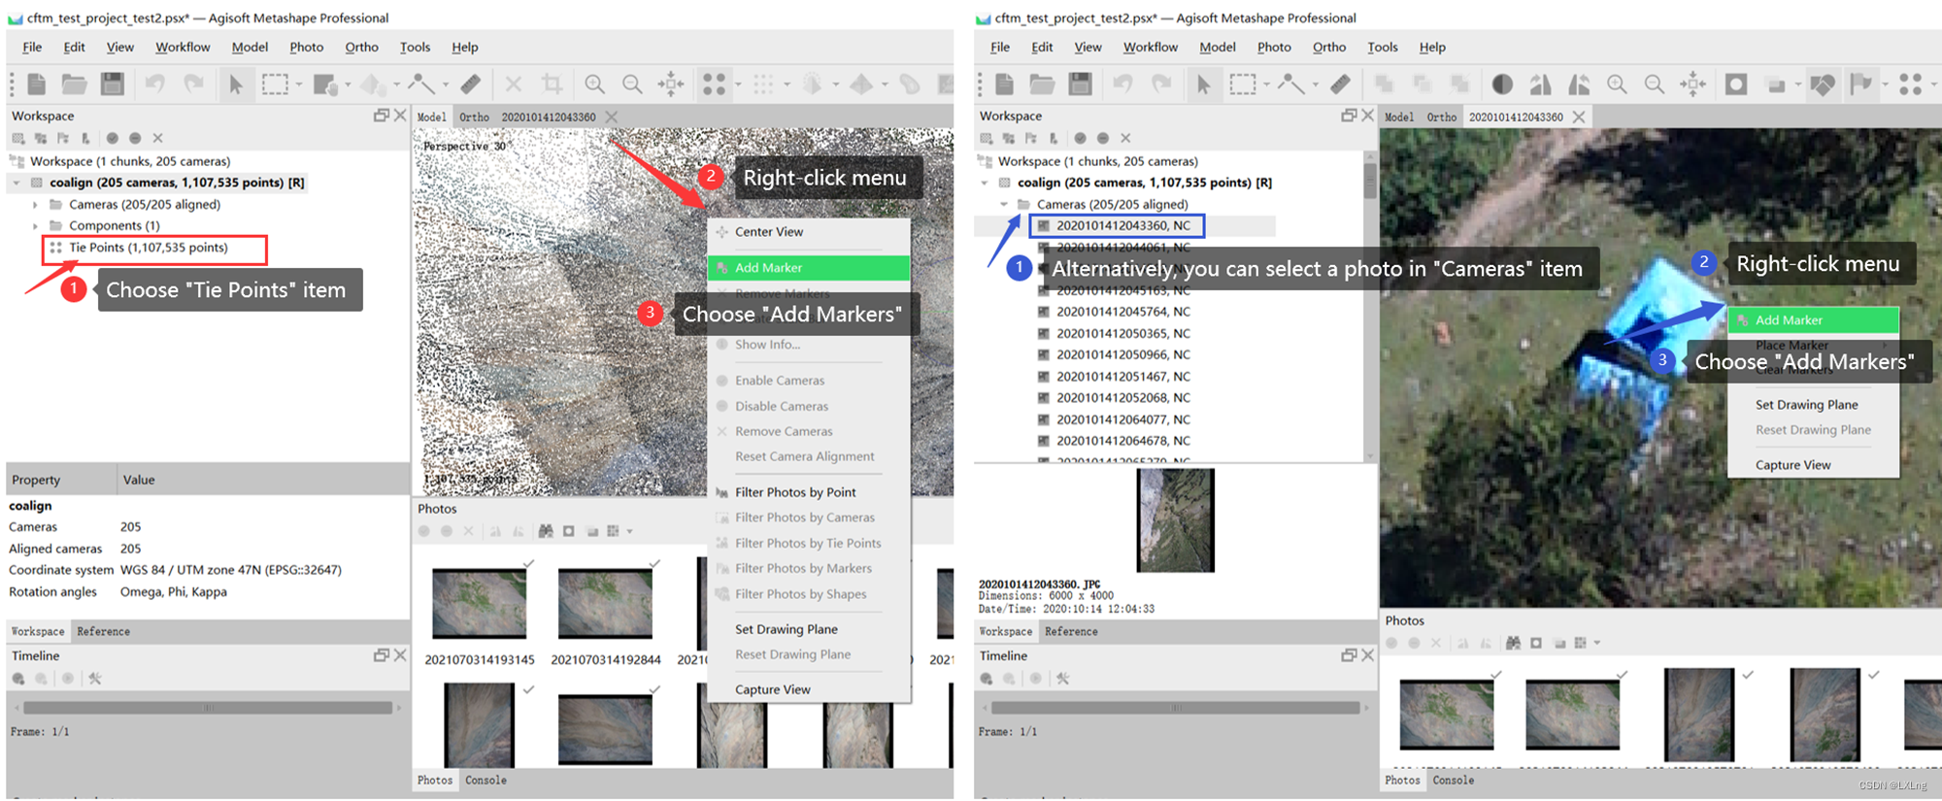This screenshot has height=801, width=1942.
Task: Choose Add Marker in right window context menu
Action: tap(1813, 319)
